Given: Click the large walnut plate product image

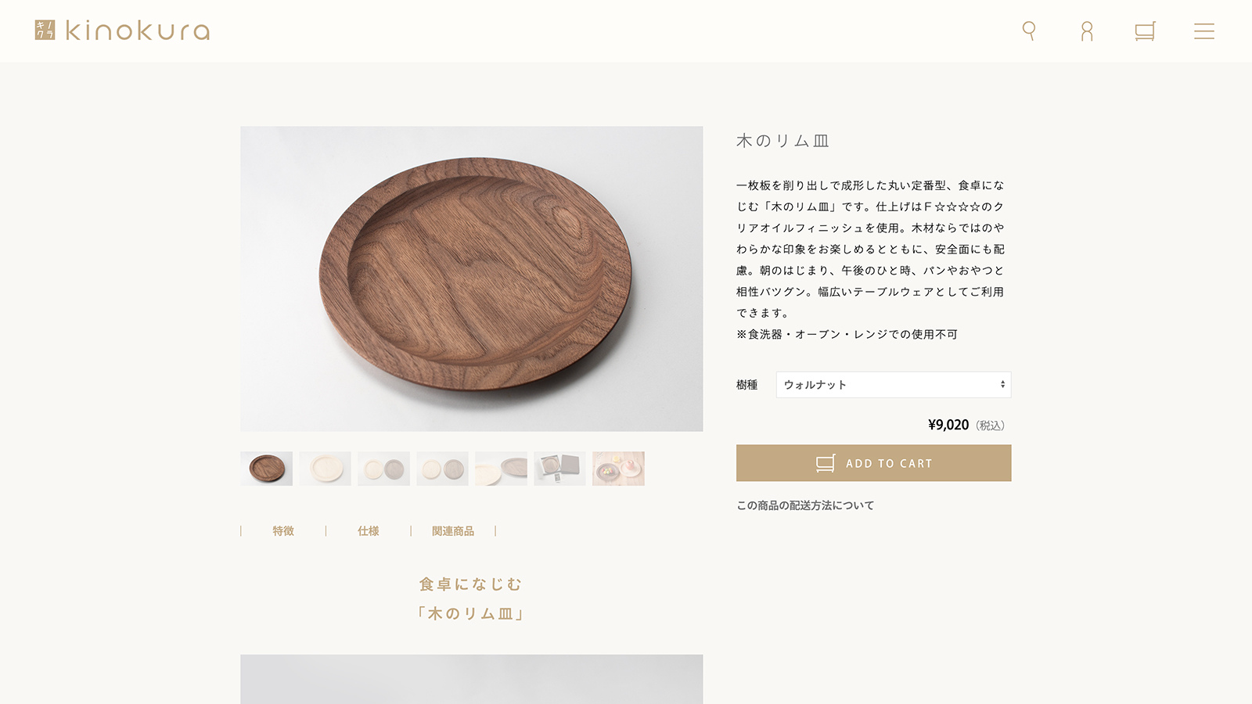Looking at the screenshot, I should point(472,279).
